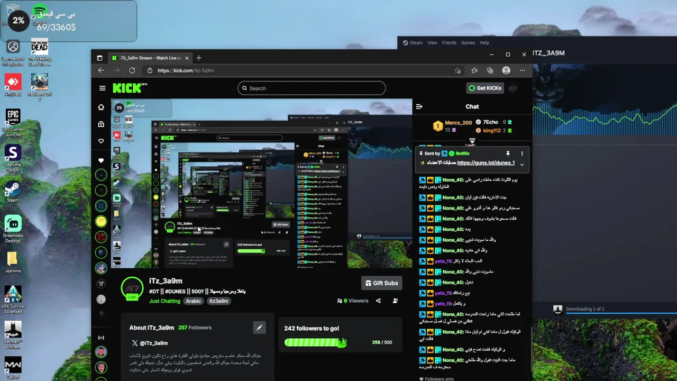Image resolution: width=677 pixels, height=381 pixels.
Task: Open The Walking Dead desktop shortcut
Action: coord(39,53)
